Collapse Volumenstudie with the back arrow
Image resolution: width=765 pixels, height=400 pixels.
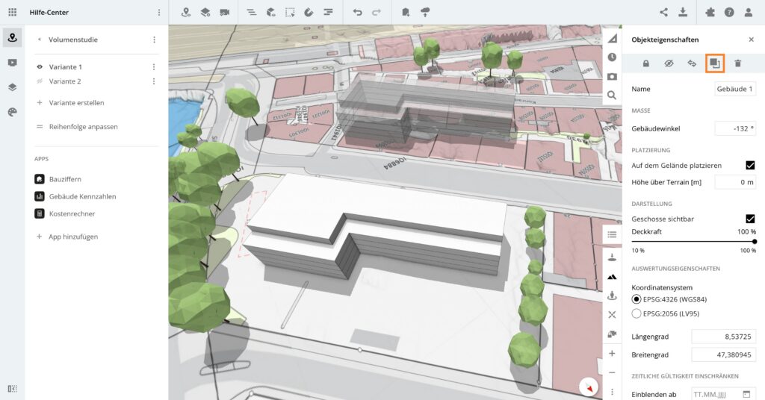[39, 40]
